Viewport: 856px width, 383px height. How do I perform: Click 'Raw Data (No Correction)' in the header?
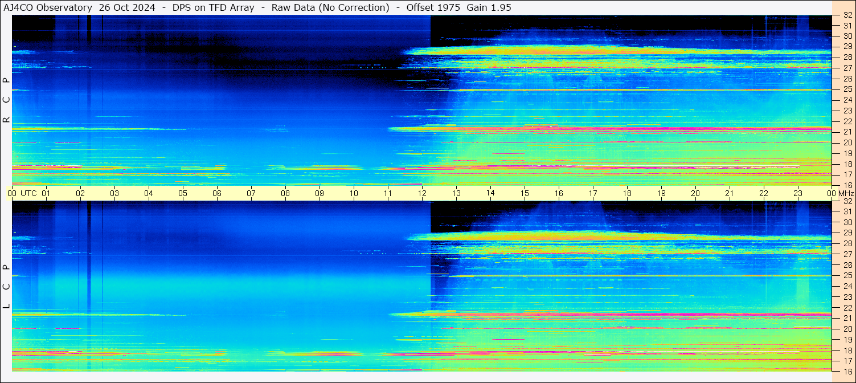tap(330, 7)
